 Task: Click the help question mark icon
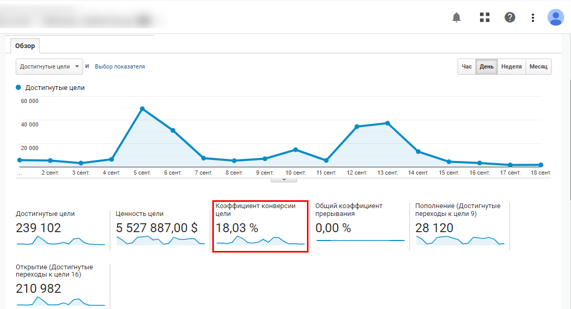point(510,17)
